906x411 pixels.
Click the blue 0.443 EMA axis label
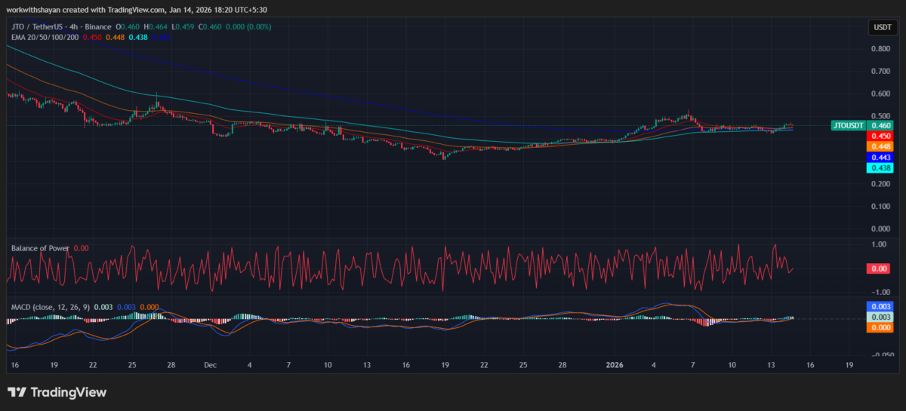881,157
